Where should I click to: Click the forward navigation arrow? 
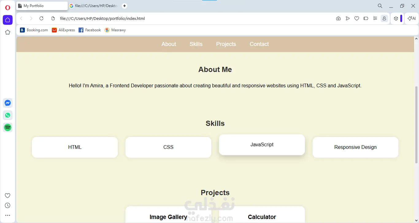31,18
